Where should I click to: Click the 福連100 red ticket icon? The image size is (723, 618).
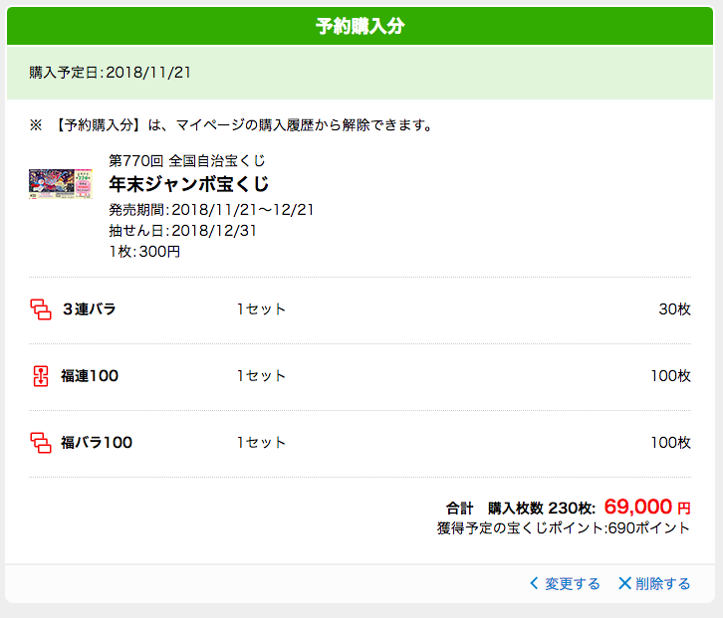click(41, 376)
